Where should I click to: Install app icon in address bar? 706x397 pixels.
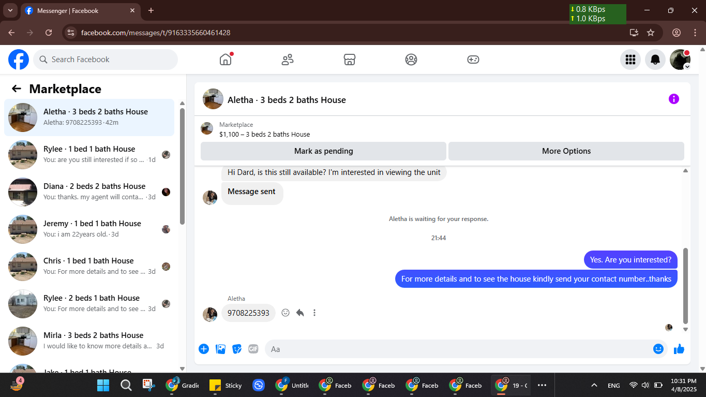pyautogui.click(x=634, y=33)
